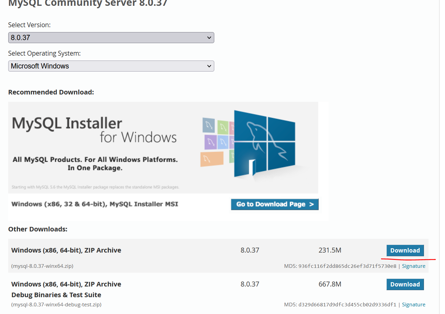
Task: Click the Other Downloads heading
Action: point(38,229)
